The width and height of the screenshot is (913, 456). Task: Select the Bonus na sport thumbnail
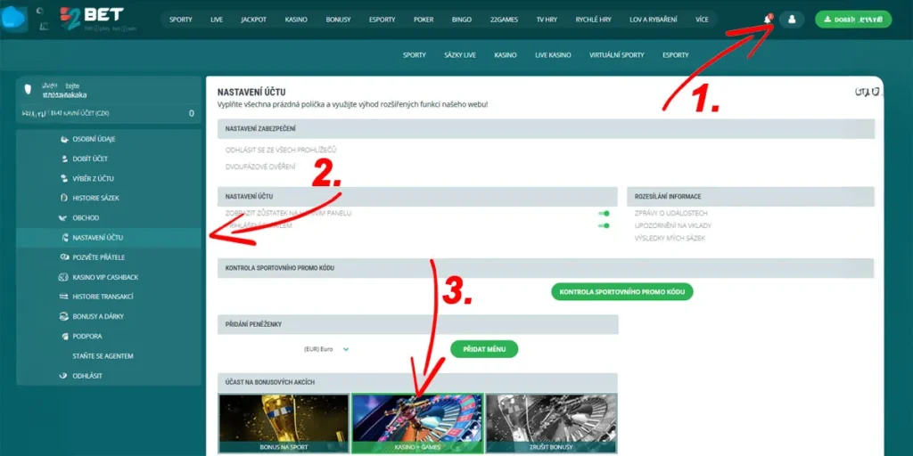tap(284, 423)
